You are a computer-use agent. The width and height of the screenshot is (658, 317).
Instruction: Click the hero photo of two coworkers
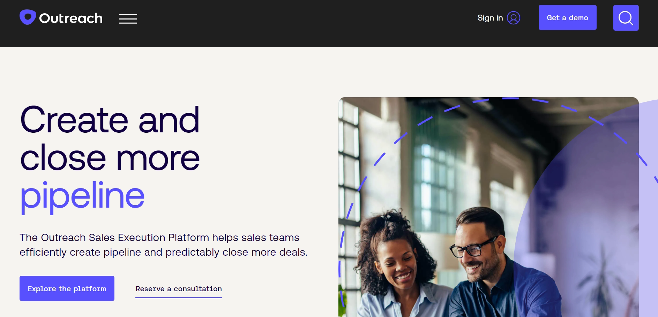[x=488, y=207]
